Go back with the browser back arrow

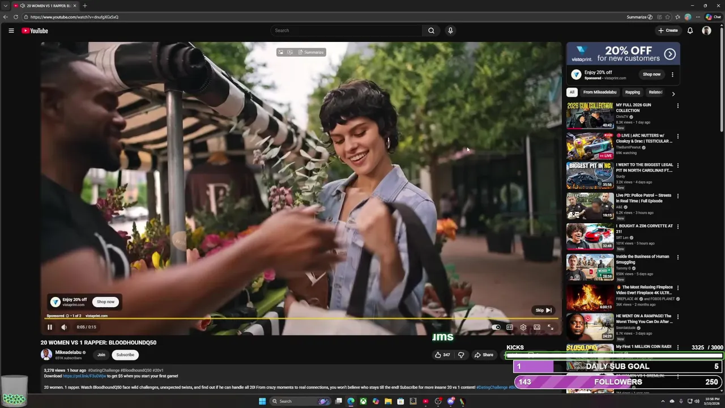point(5,17)
